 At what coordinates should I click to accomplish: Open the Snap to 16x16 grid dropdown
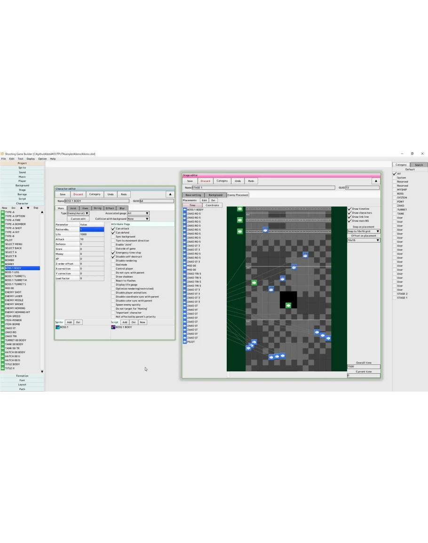[x=364, y=231]
